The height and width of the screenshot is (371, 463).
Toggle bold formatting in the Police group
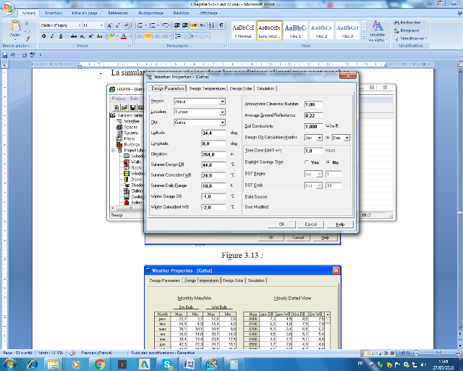[x=43, y=36]
